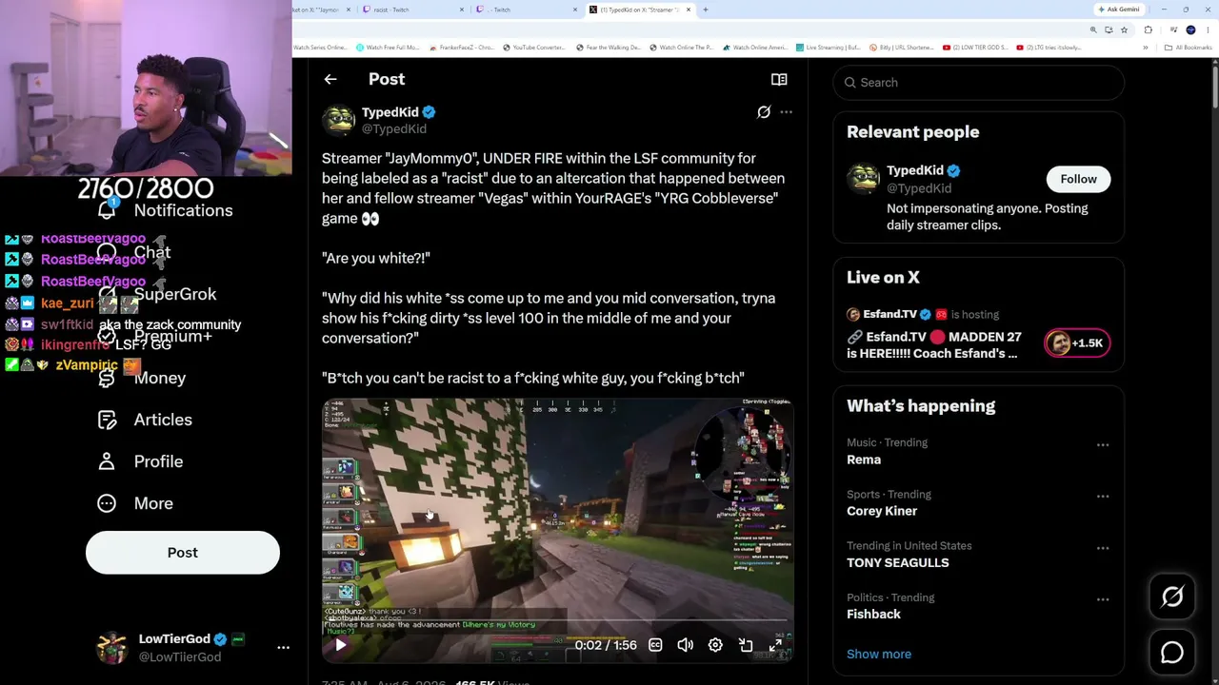Open the @TypedKid handle under the post author
Viewport: 1219px width, 685px height.
394,128
